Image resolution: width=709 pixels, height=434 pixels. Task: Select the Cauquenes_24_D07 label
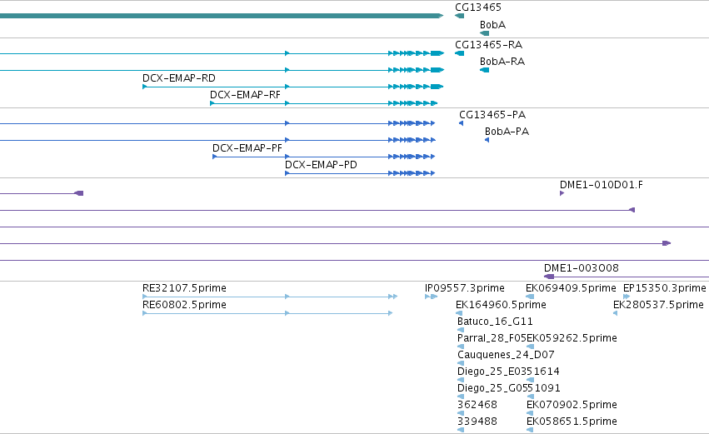tap(506, 355)
